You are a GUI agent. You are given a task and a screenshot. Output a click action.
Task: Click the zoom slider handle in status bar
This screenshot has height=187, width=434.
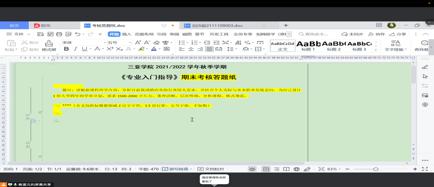pyautogui.click(x=376, y=169)
